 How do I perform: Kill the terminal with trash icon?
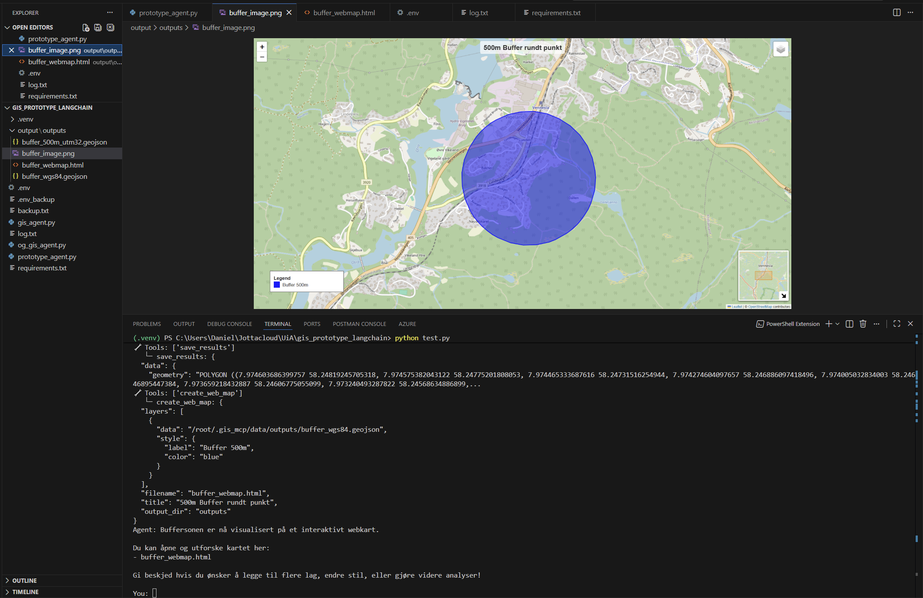click(863, 324)
